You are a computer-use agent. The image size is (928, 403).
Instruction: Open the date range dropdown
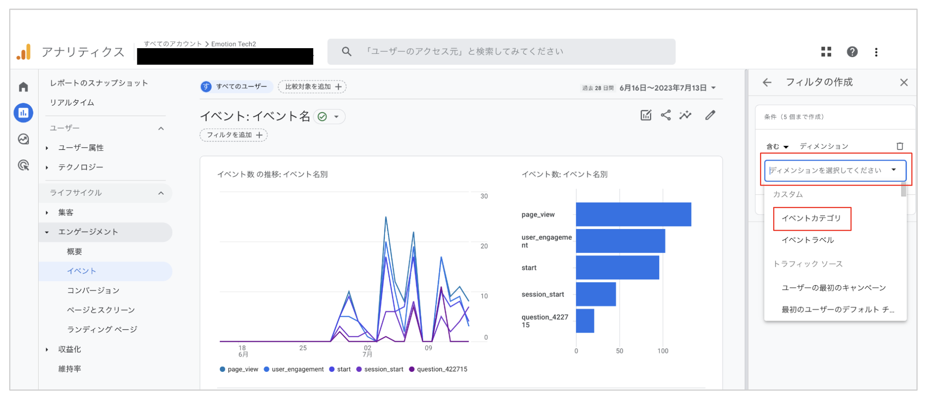tap(667, 88)
